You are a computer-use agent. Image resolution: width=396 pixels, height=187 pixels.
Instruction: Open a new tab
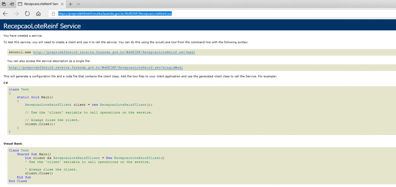tap(70, 4)
